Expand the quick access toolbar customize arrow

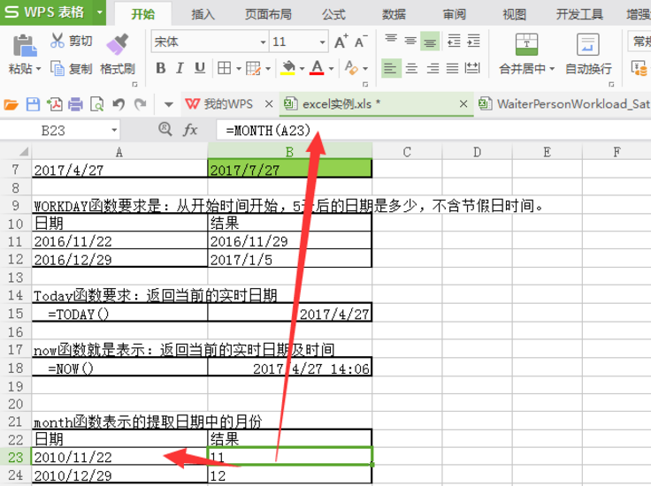click(169, 104)
